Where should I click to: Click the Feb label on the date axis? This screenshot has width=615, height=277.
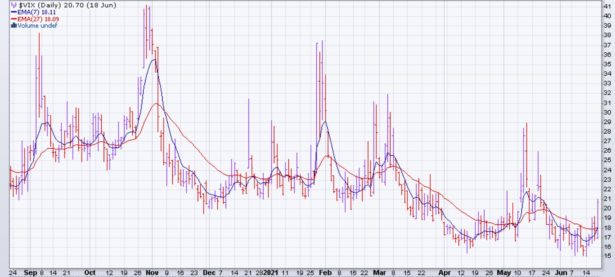325,273
